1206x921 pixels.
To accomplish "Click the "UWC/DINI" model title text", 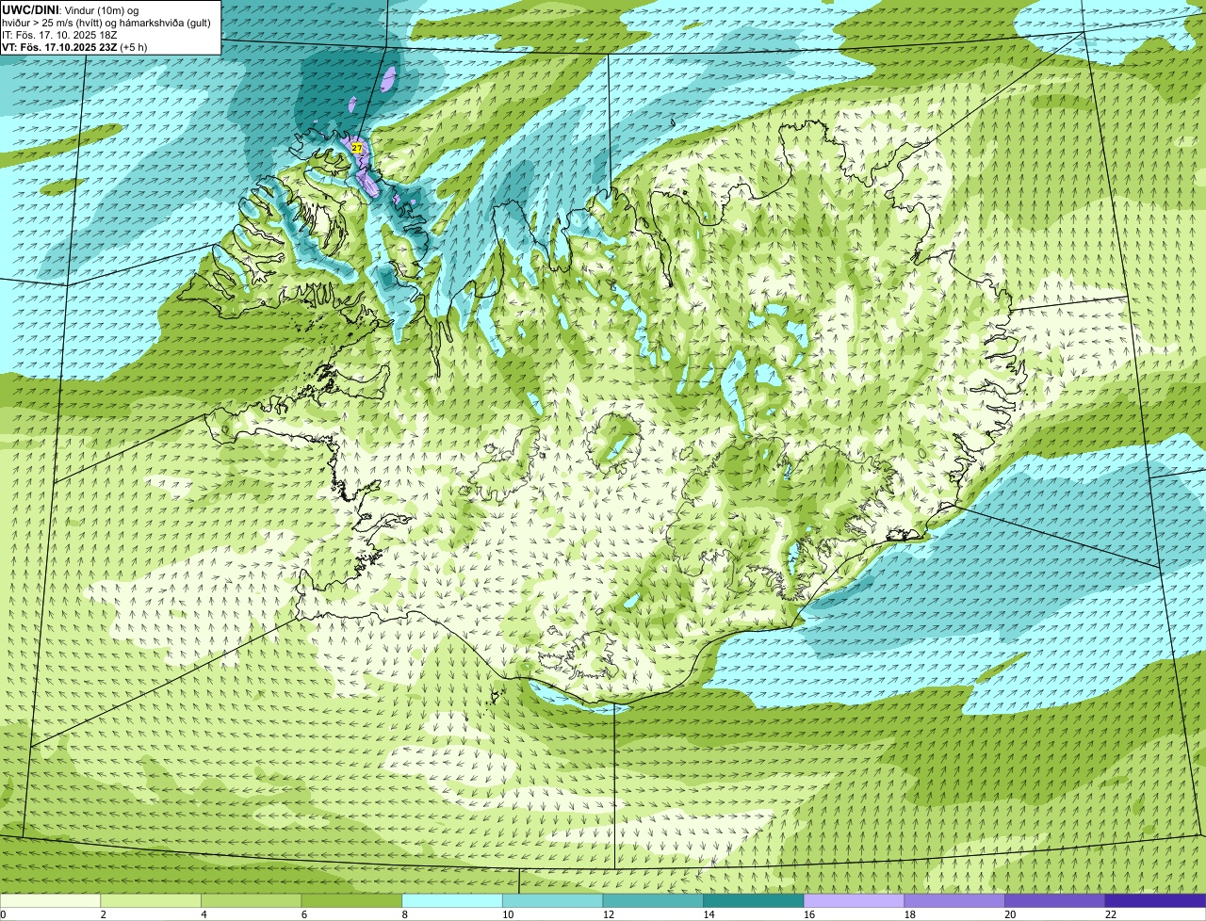I will 31,9.
